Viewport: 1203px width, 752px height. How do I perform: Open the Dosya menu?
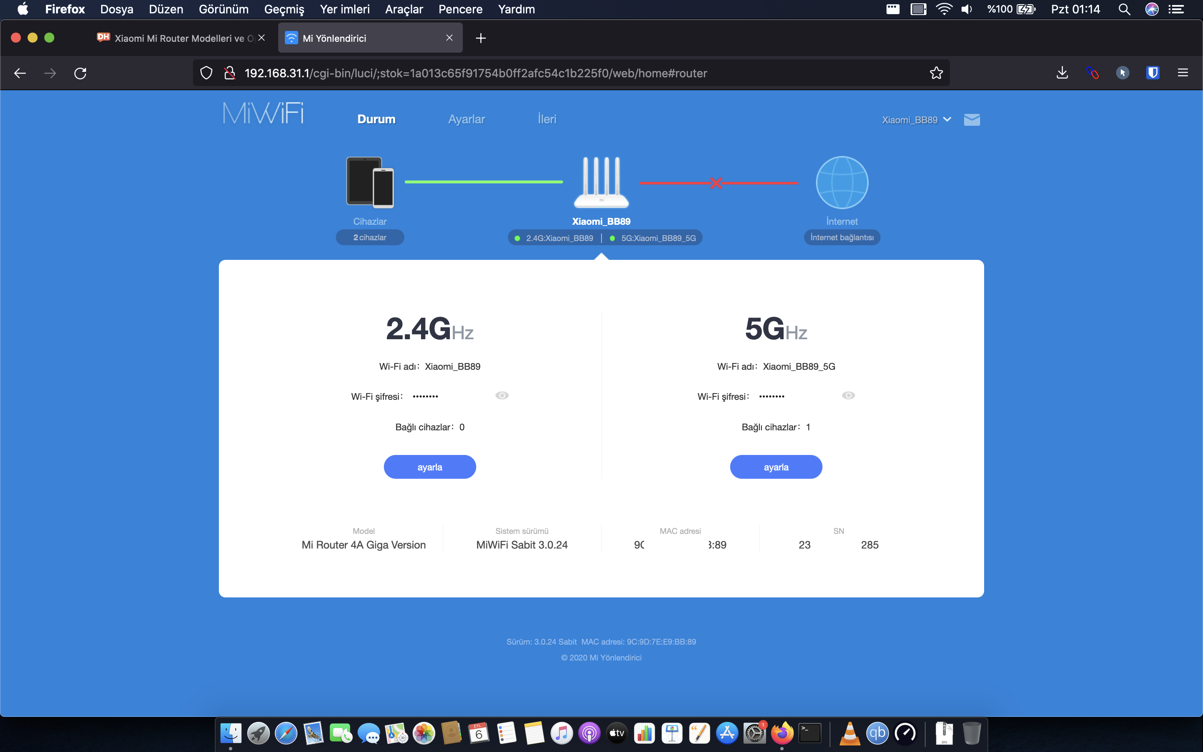tap(117, 10)
